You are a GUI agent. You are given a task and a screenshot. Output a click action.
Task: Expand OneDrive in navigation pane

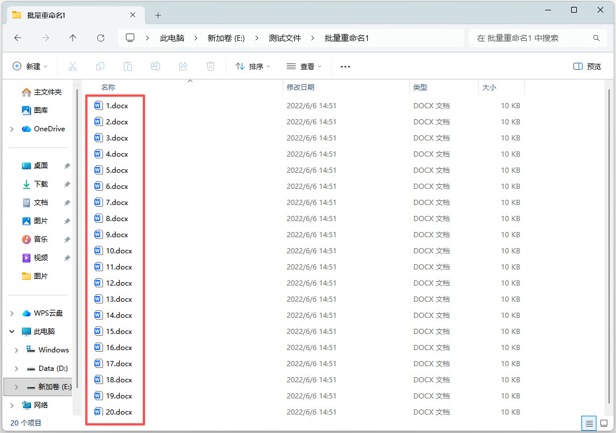click(12, 129)
